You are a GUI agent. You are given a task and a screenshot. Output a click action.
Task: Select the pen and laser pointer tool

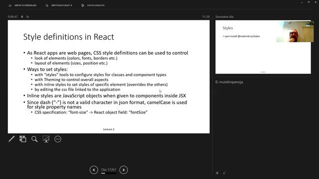pos(11,139)
